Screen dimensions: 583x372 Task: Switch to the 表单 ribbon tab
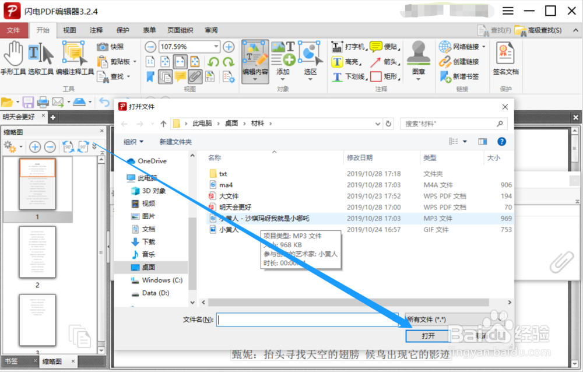[149, 30]
